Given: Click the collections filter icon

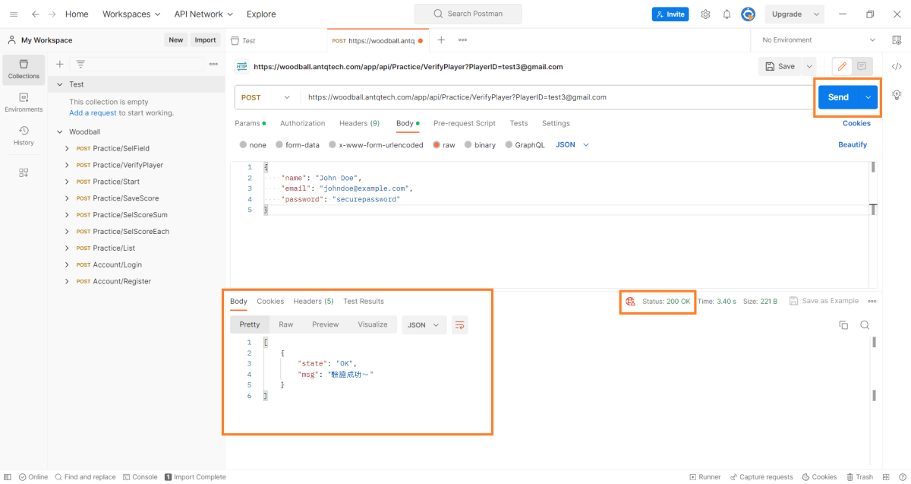Looking at the screenshot, I should pyautogui.click(x=80, y=64).
